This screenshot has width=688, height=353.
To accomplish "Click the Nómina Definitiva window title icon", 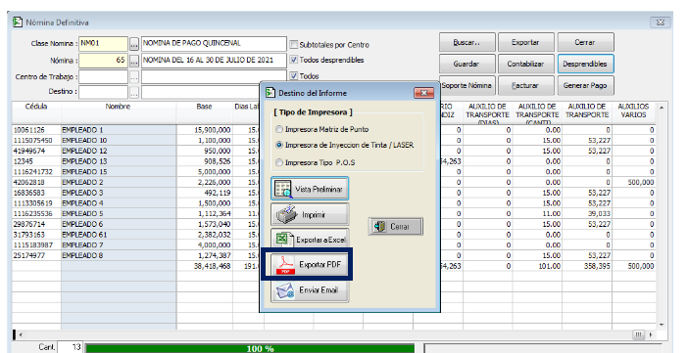I will coord(18,22).
